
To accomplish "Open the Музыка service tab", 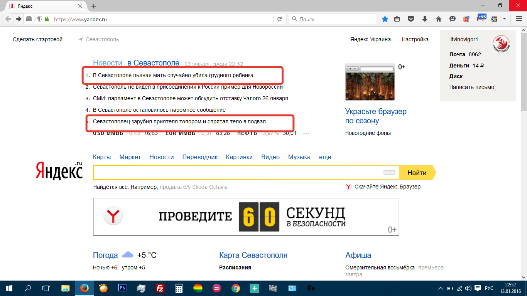I will 299,157.
